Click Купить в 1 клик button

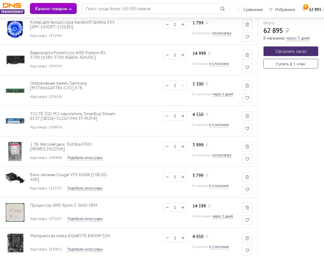tap(291, 64)
